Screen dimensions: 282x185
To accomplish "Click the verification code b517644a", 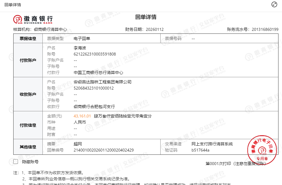I will click(x=200, y=150).
